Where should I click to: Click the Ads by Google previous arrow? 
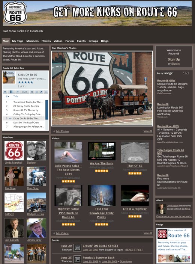[184, 73]
